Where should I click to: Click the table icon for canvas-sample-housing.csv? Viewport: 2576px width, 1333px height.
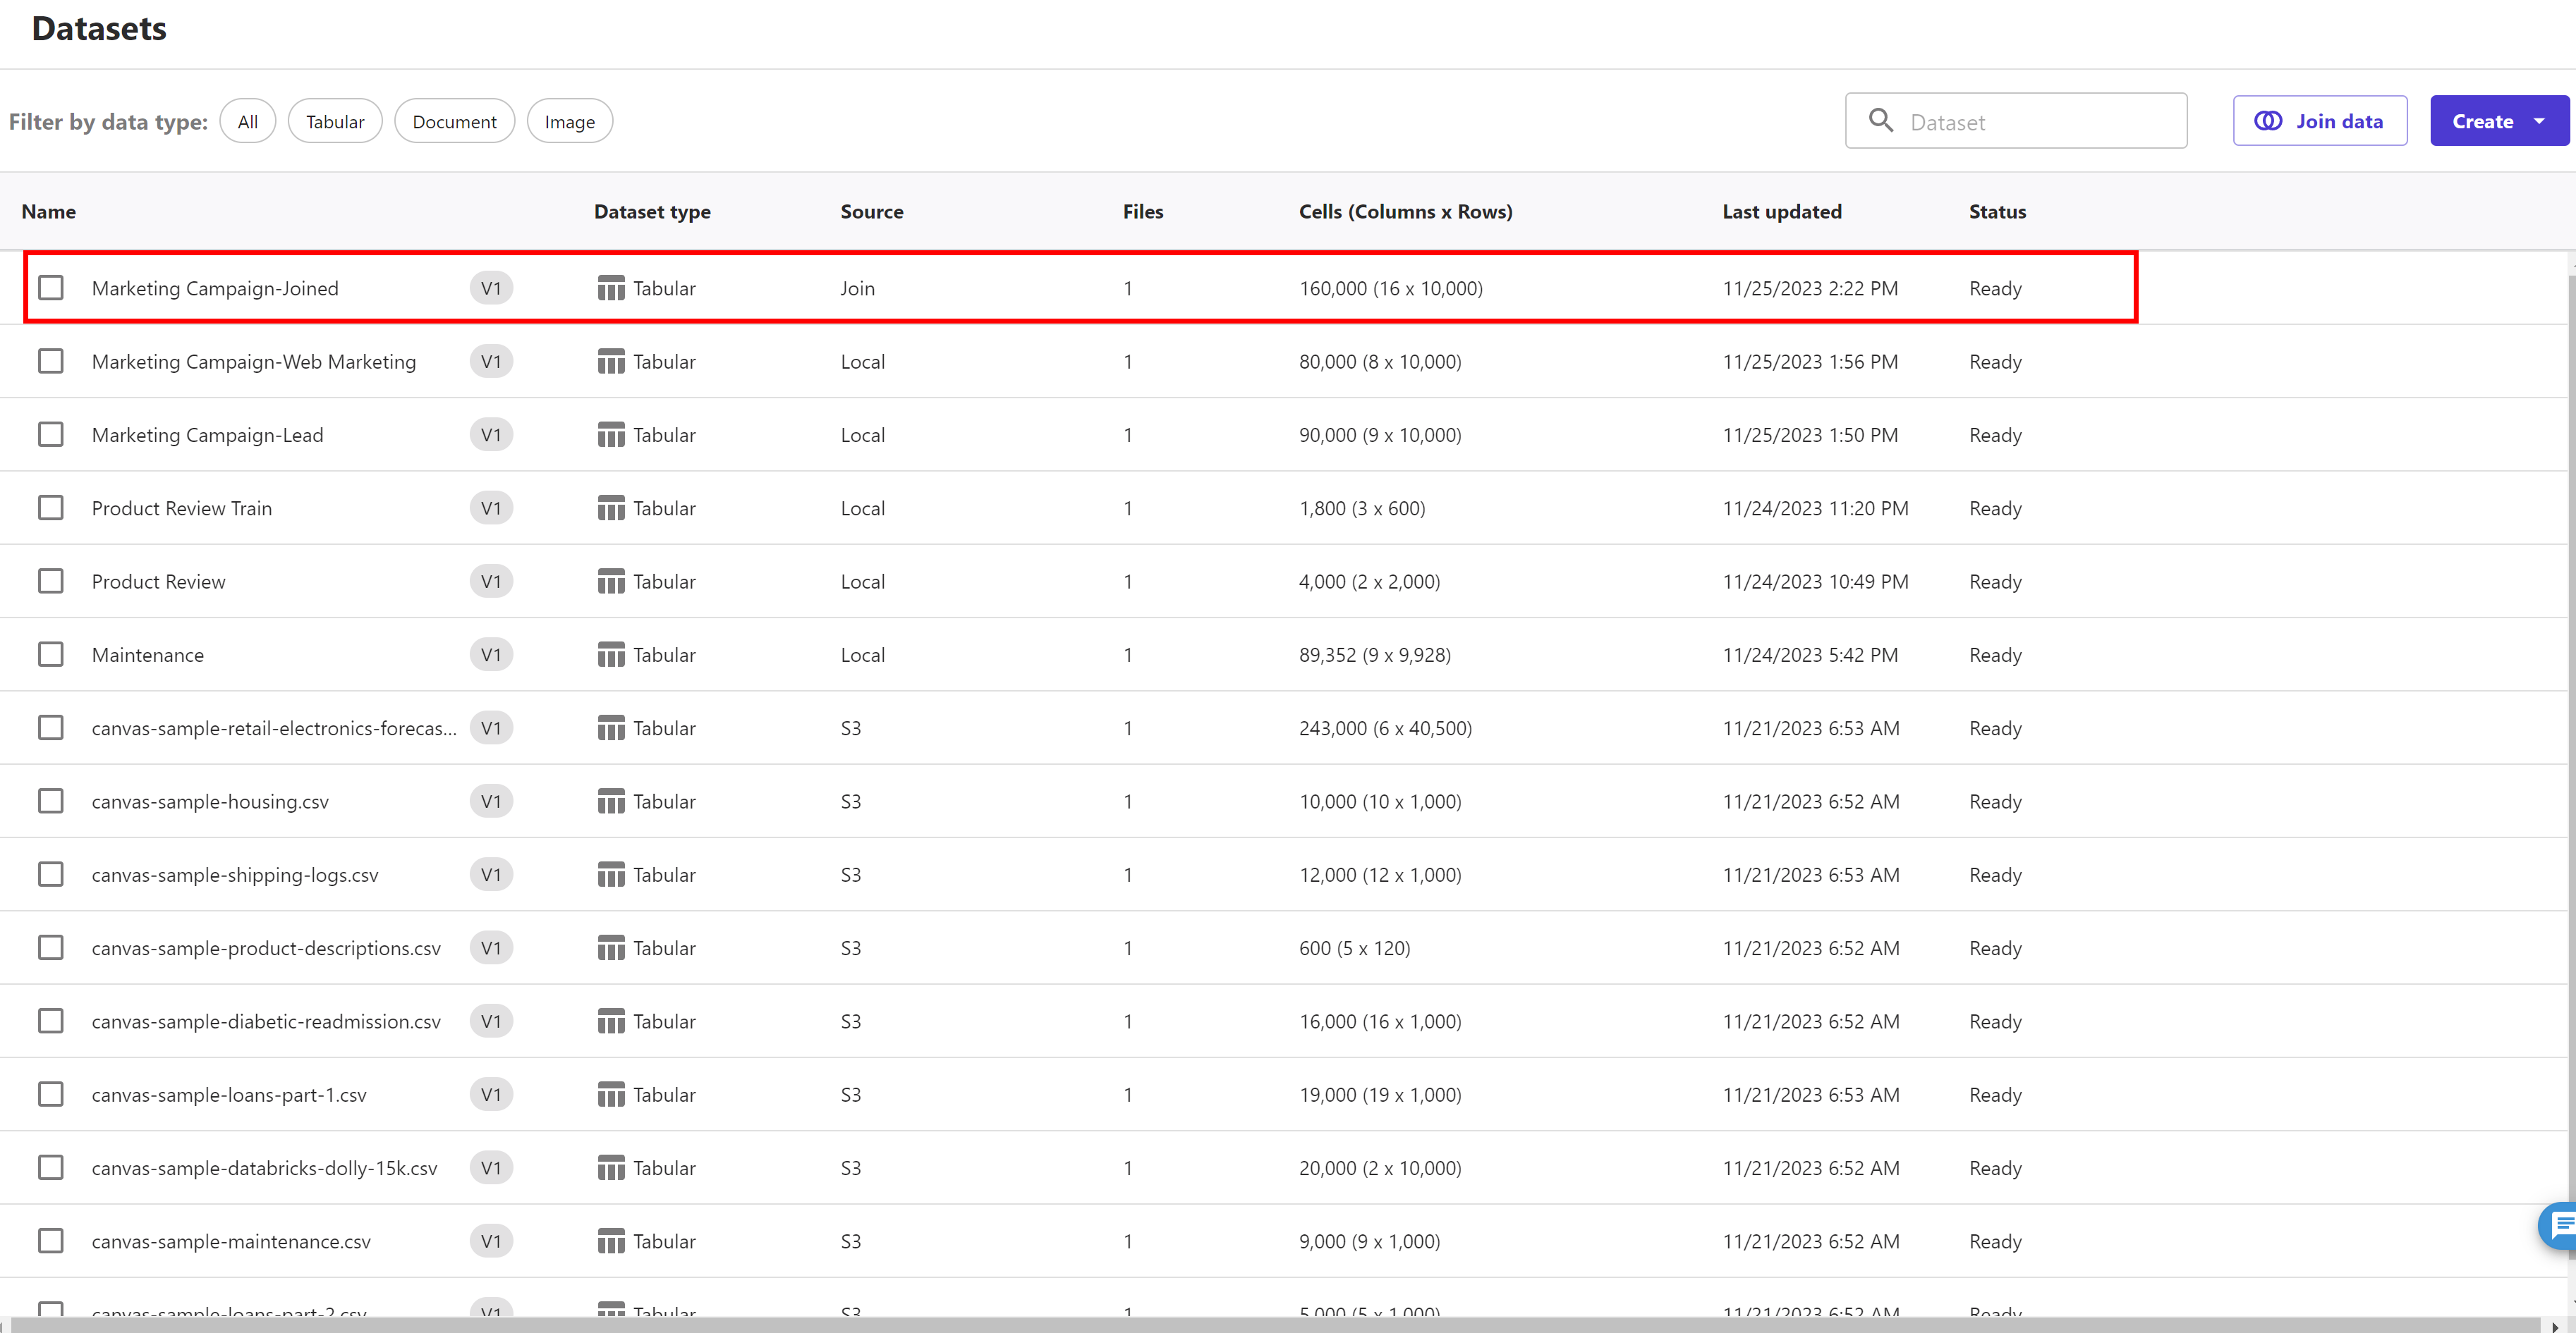[x=610, y=801]
